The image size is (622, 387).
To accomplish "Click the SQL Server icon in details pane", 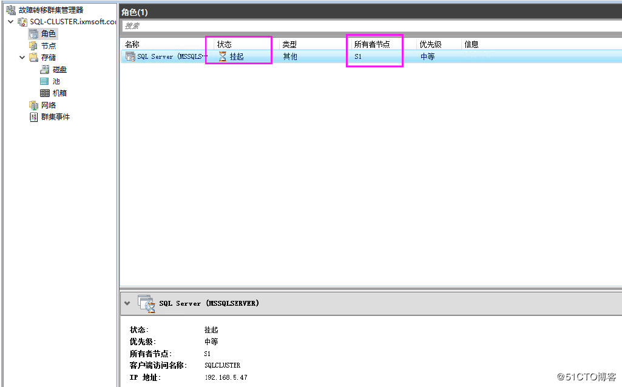I will 146,303.
